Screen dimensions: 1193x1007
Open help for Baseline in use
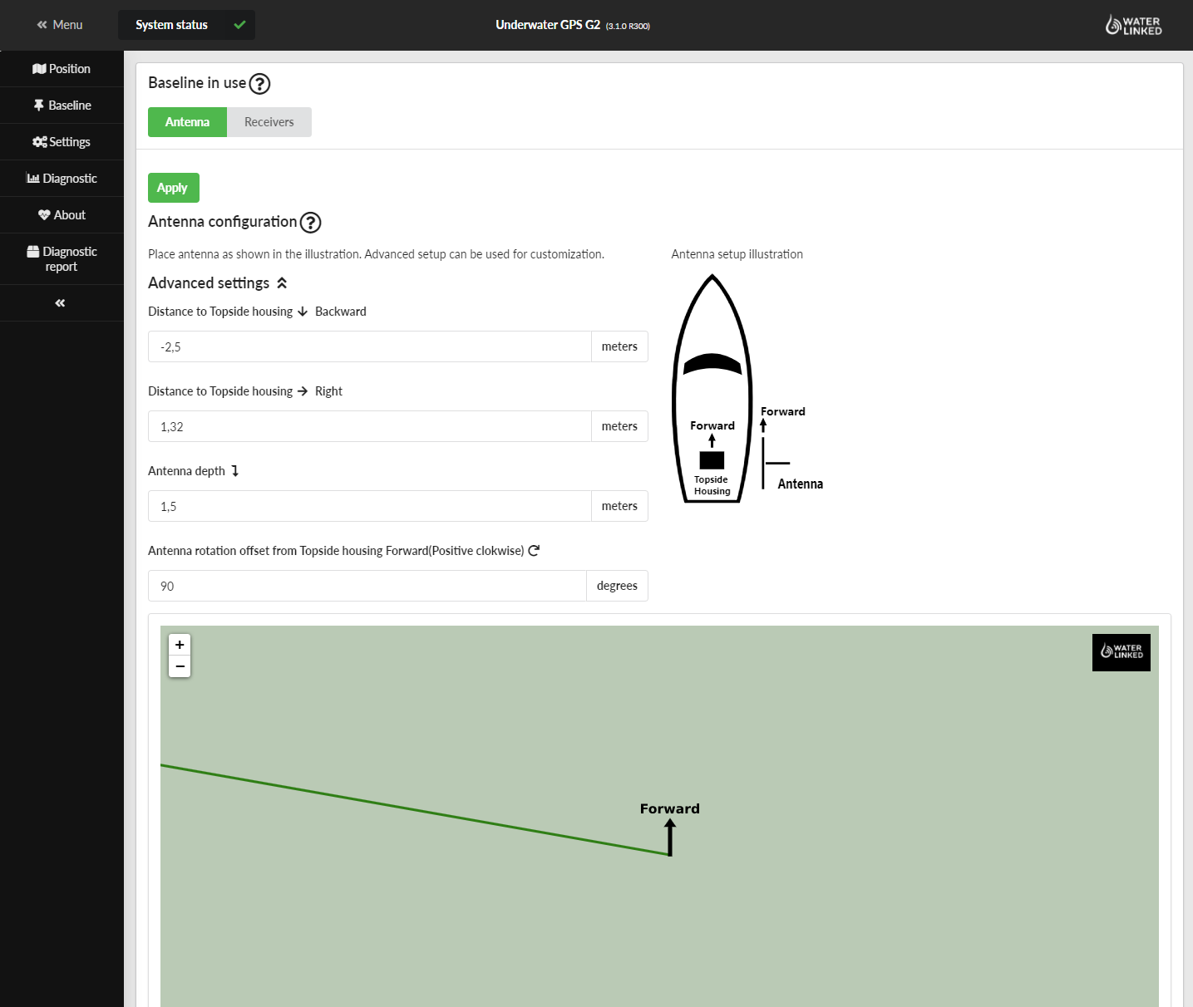pos(259,84)
